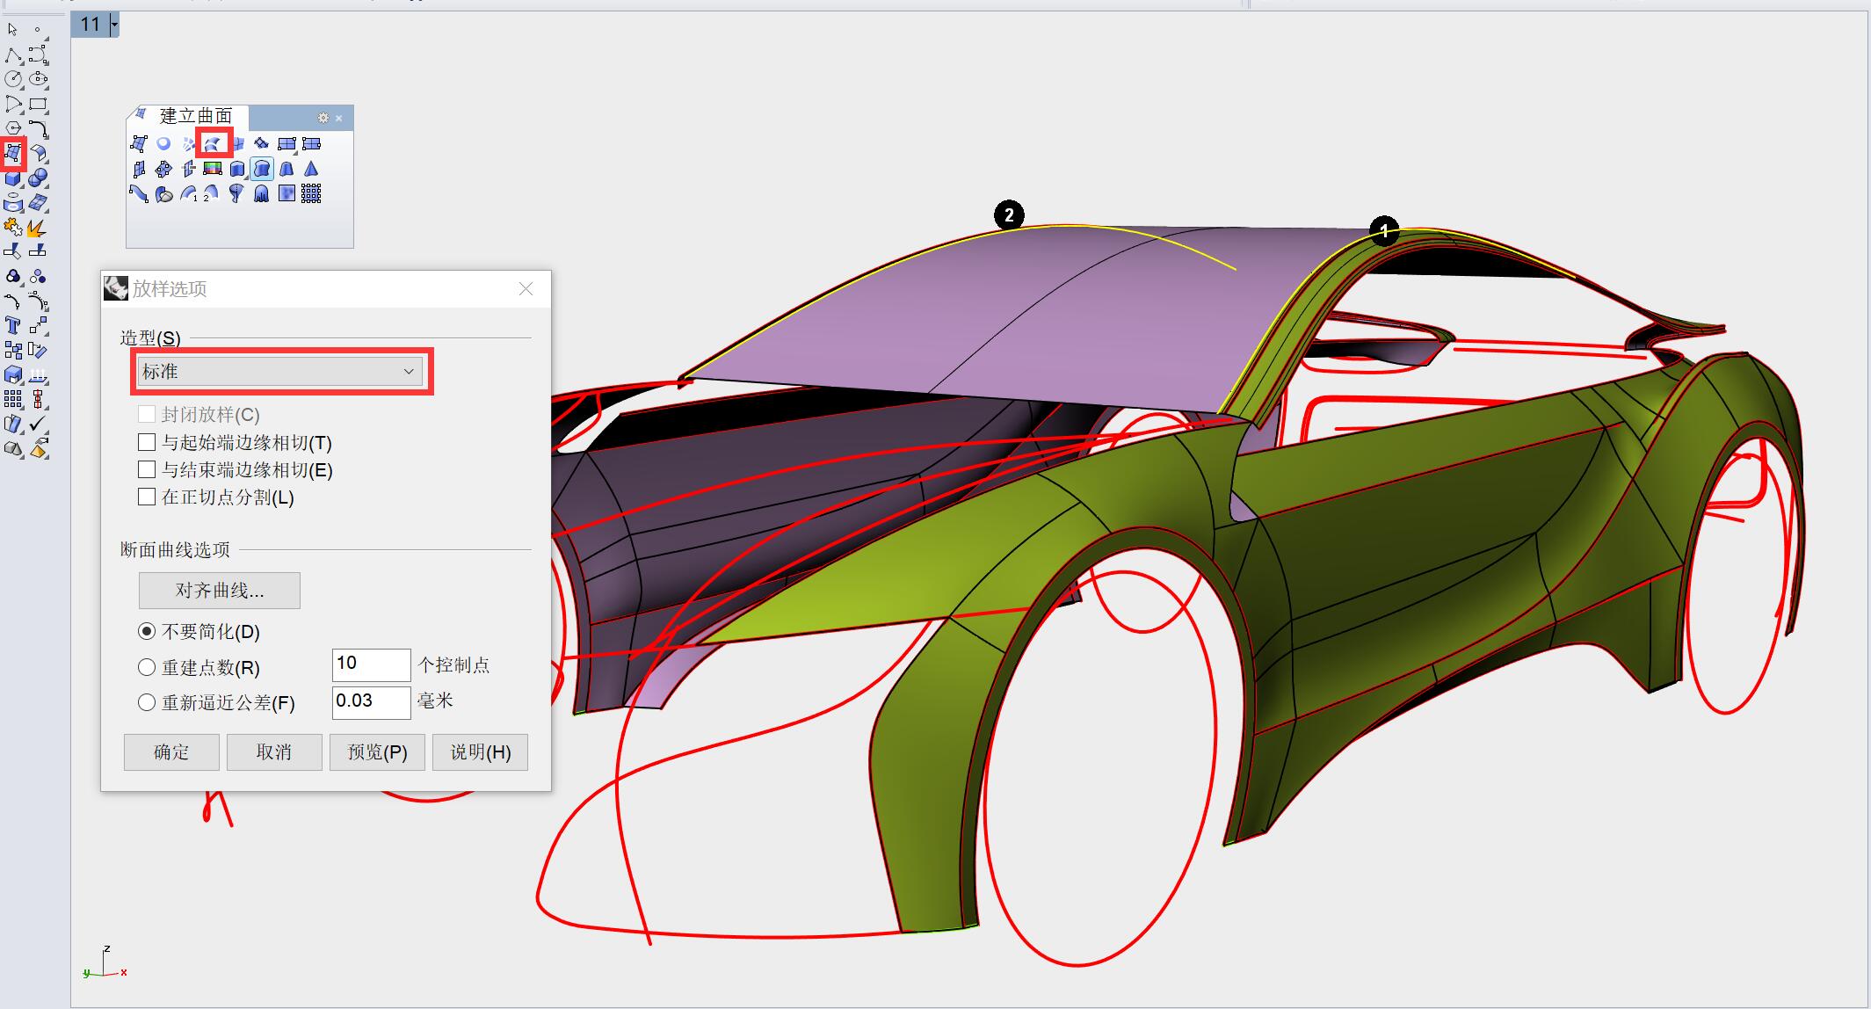
Task: Click the rectangle drawing tool
Action: coord(38,104)
